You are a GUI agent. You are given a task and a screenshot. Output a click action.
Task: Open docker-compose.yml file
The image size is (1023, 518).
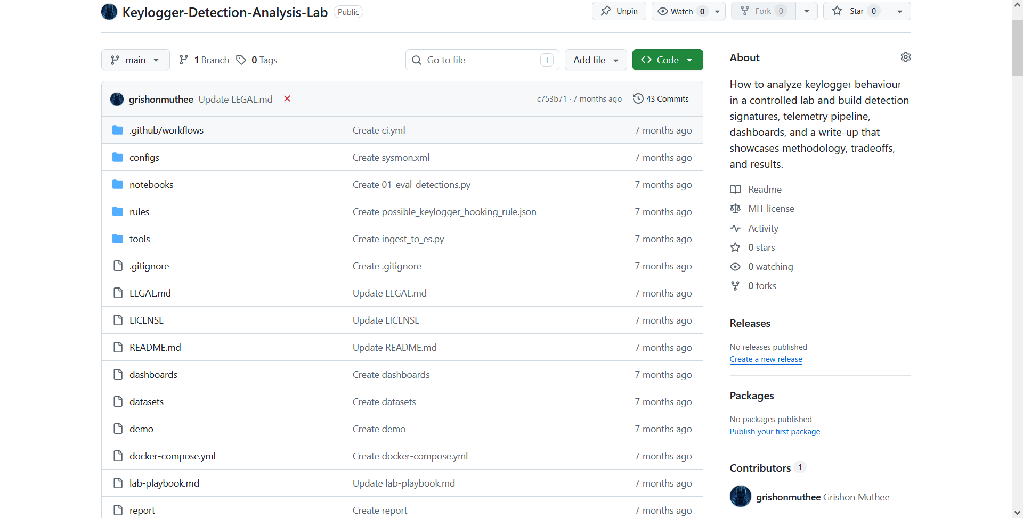coord(173,456)
